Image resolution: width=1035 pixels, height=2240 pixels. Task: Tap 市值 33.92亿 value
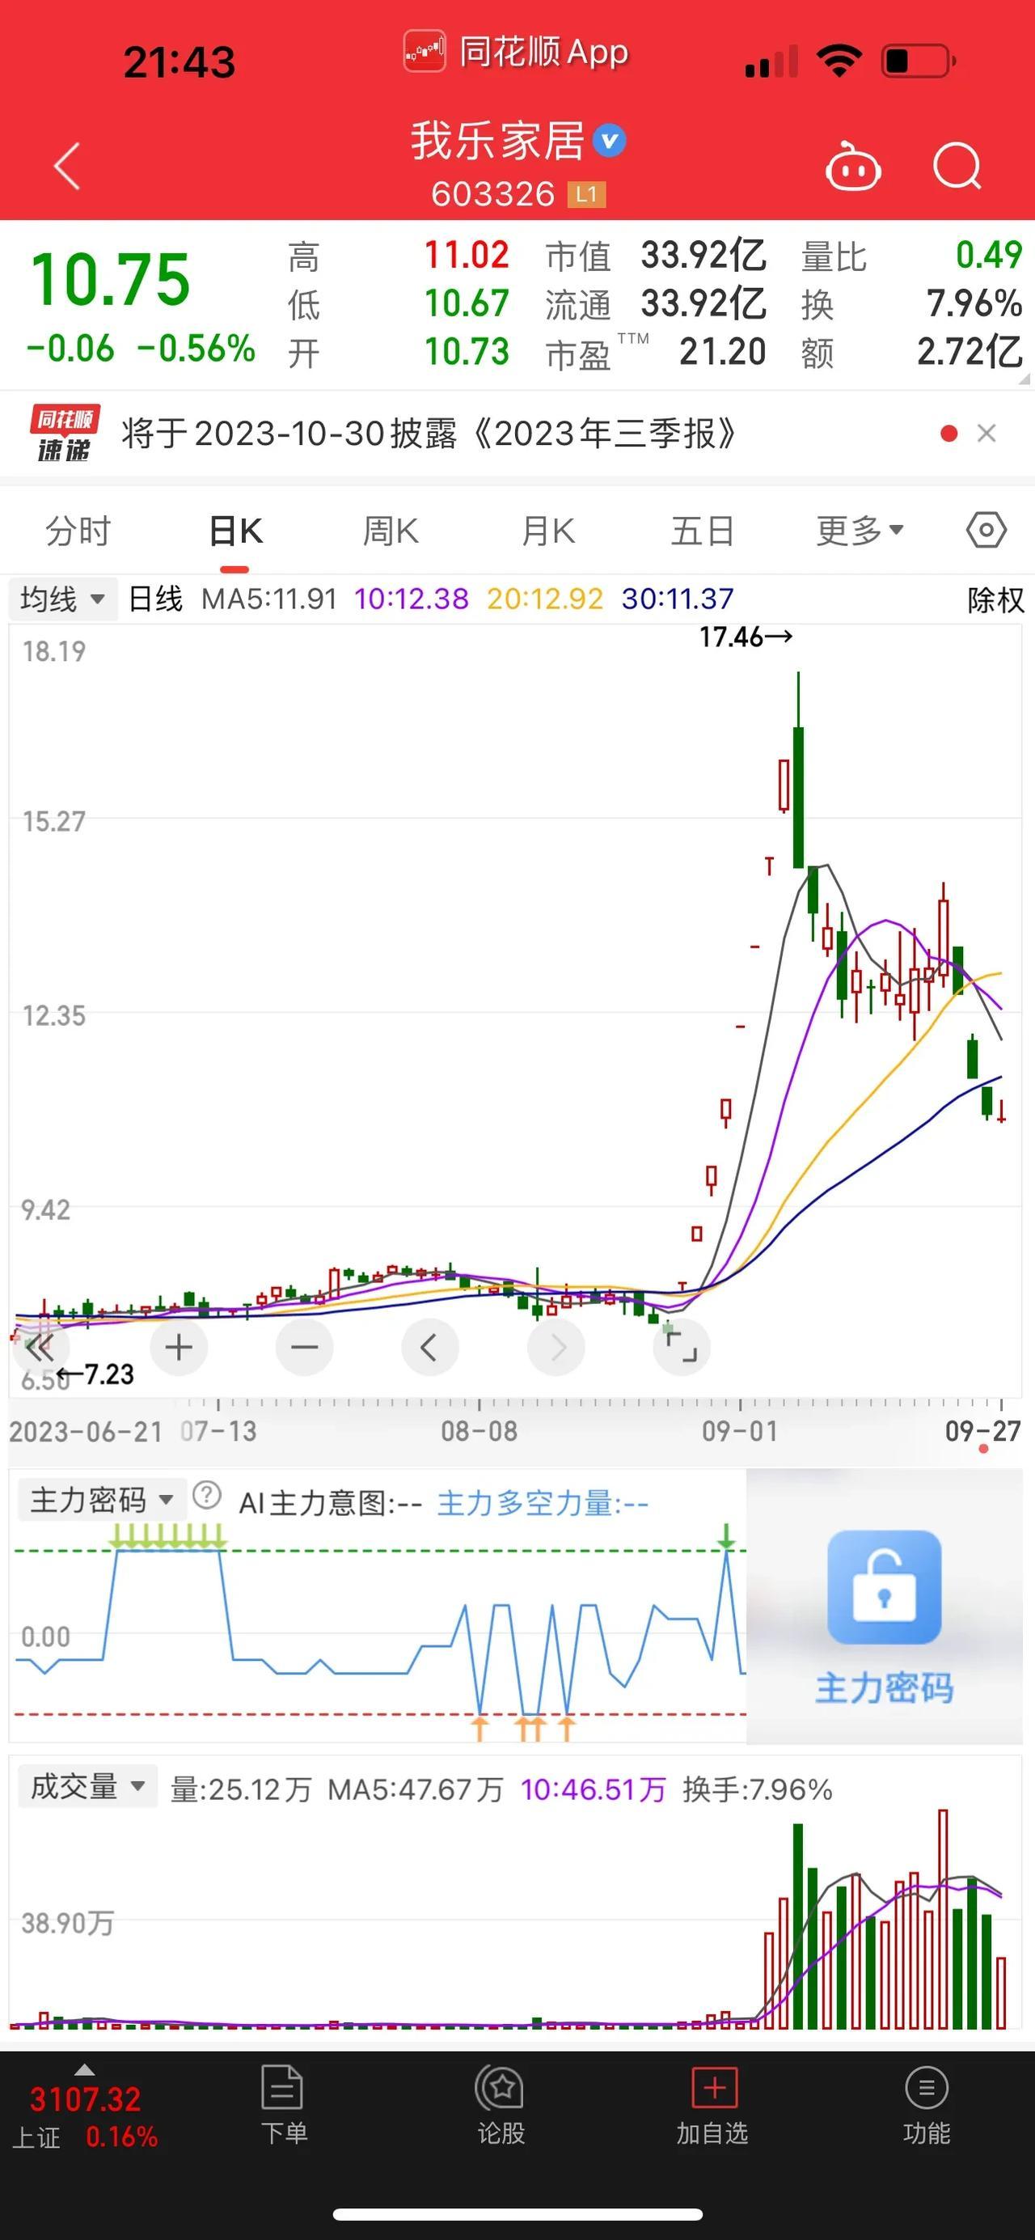click(x=704, y=256)
